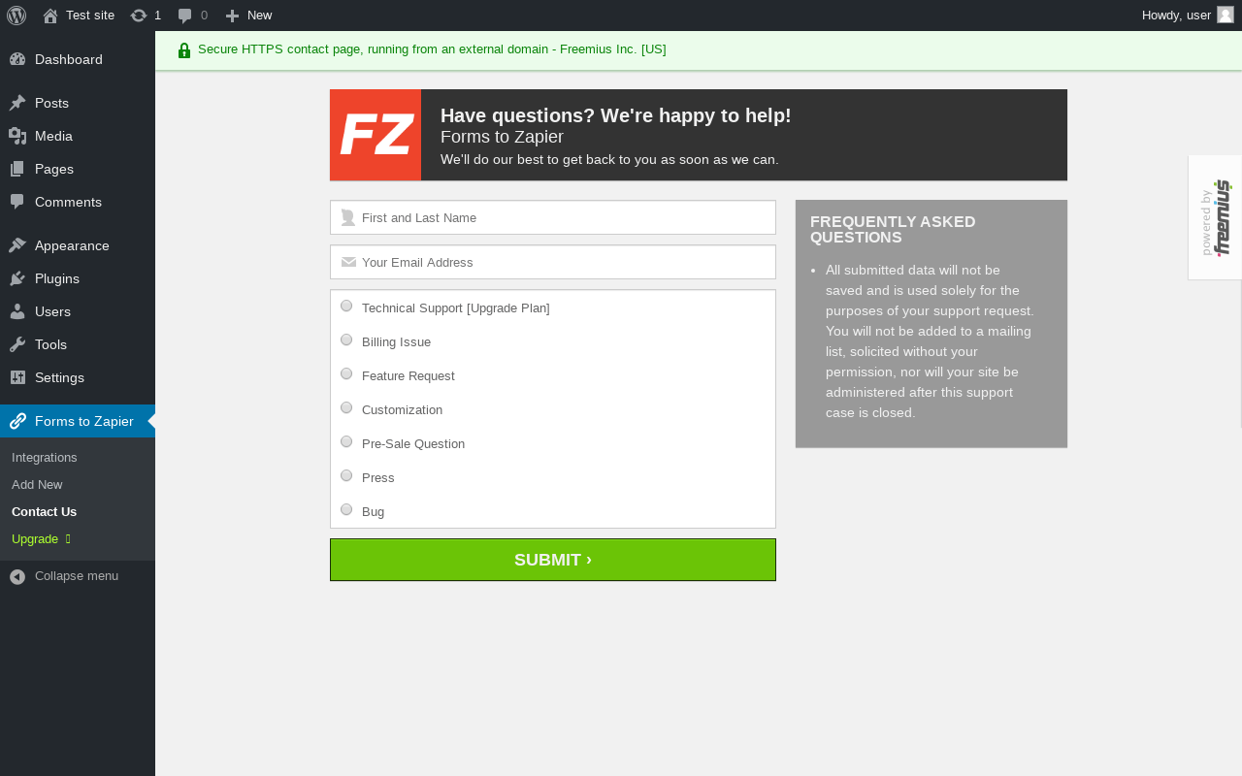Screen dimensions: 1242x776
Task: Click the comments bubble icon in admin bar
Action: (x=184, y=16)
